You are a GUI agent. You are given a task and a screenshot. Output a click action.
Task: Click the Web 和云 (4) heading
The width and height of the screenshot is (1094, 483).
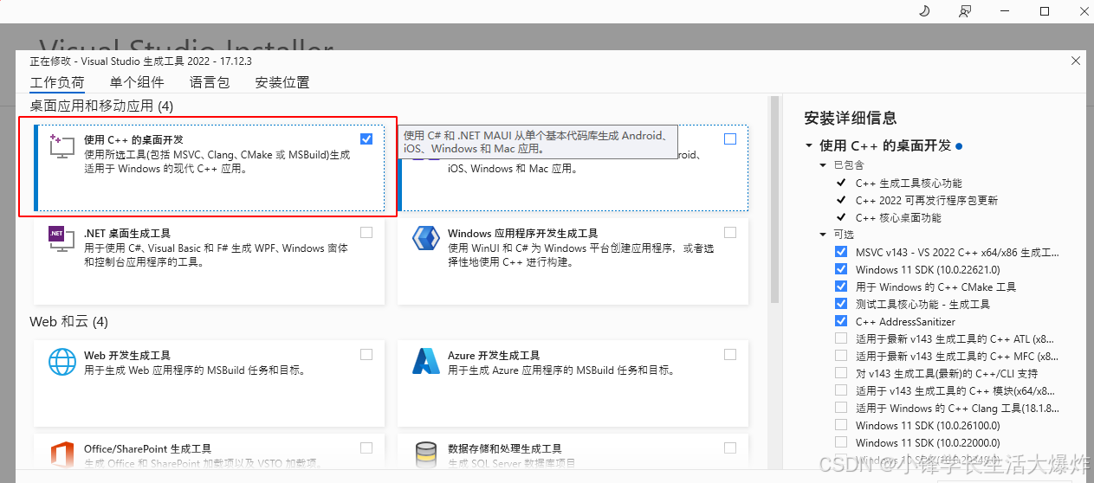[x=69, y=321]
